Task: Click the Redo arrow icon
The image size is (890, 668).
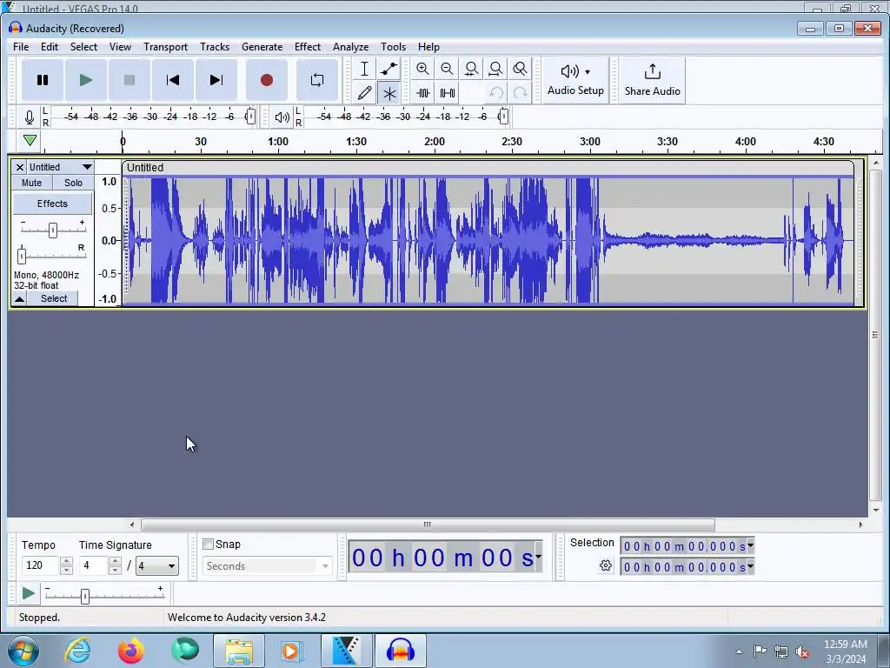Action: 520,93
